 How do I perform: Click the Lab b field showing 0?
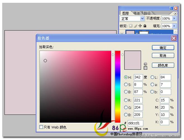click(166, 92)
